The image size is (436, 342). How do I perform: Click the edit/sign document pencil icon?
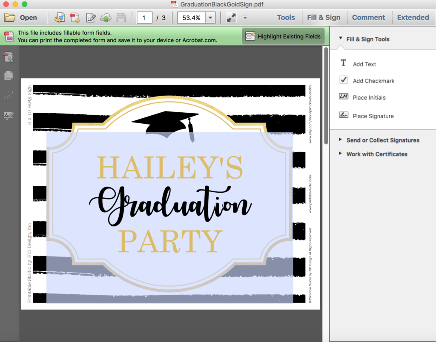click(91, 17)
